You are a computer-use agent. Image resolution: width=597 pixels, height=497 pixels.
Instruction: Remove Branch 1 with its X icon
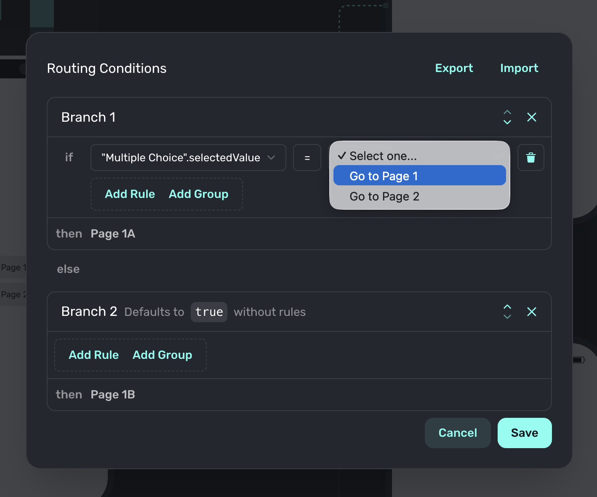point(532,117)
